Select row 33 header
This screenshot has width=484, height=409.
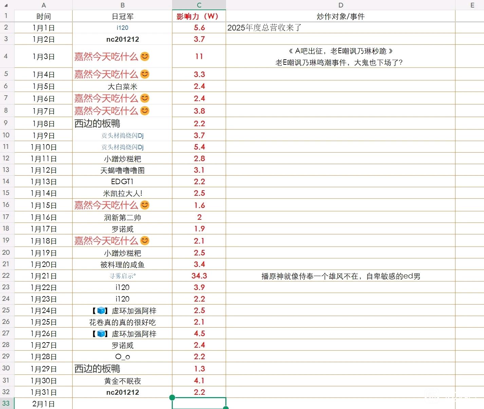(x=6, y=403)
